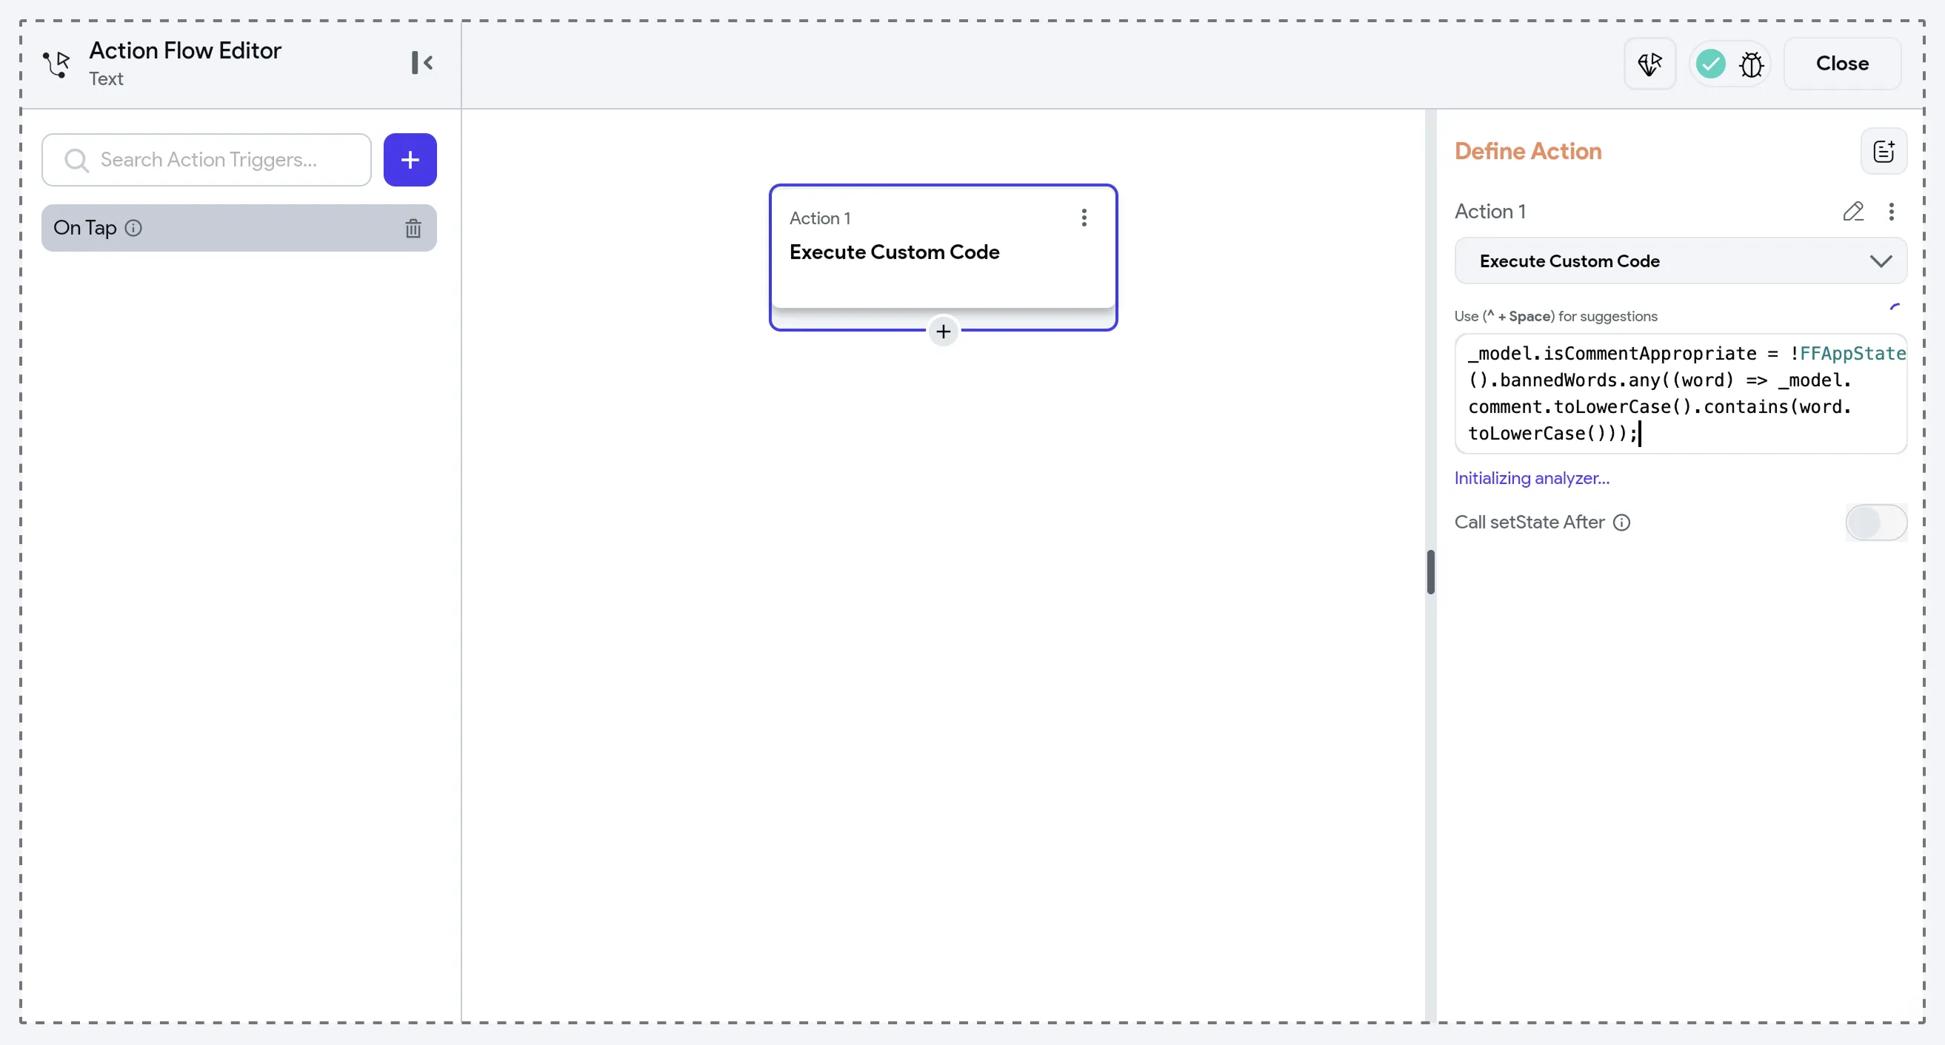Close the Action Flow Editor
The height and width of the screenshot is (1045, 1945).
[1842, 64]
